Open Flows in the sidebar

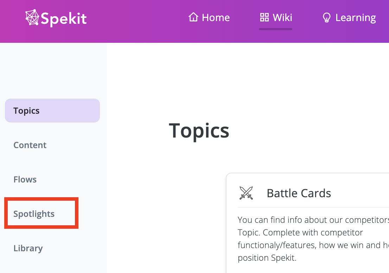tap(25, 179)
